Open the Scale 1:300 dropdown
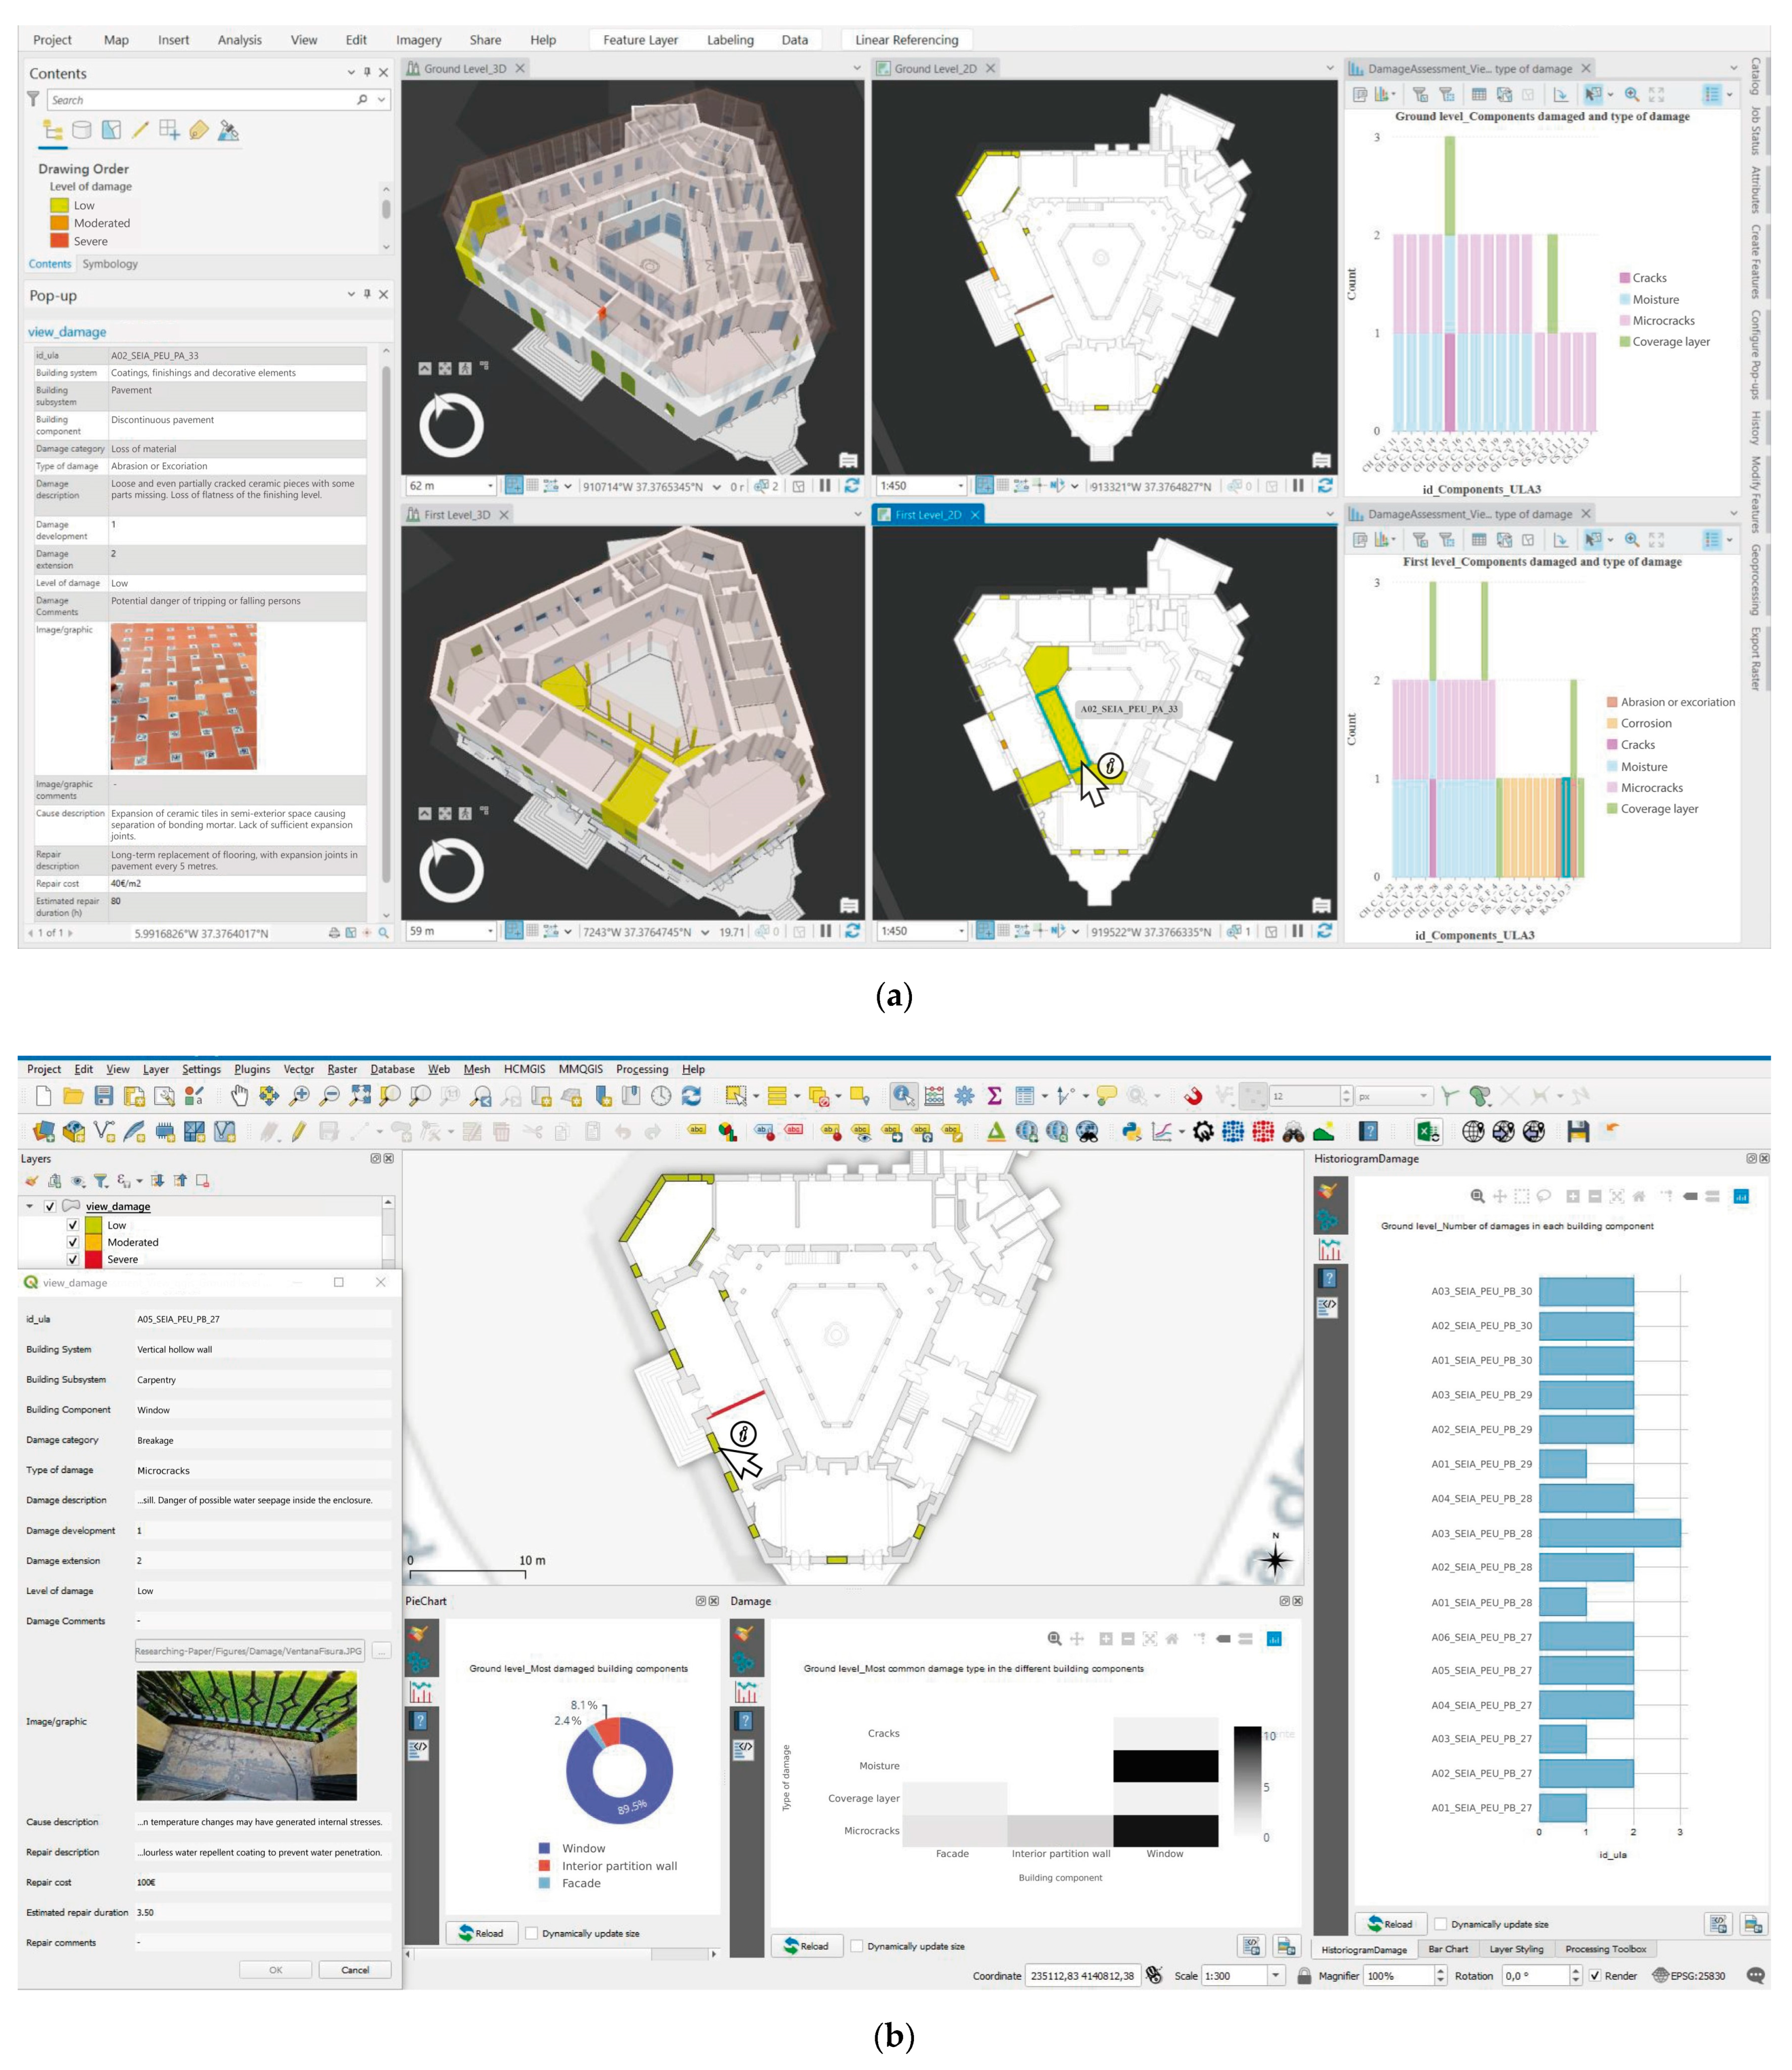The width and height of the screenshot is (1792, 2070). point(1275,1975)
